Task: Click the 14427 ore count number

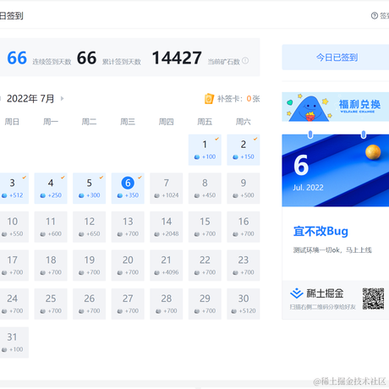Action: pos(177,58)
